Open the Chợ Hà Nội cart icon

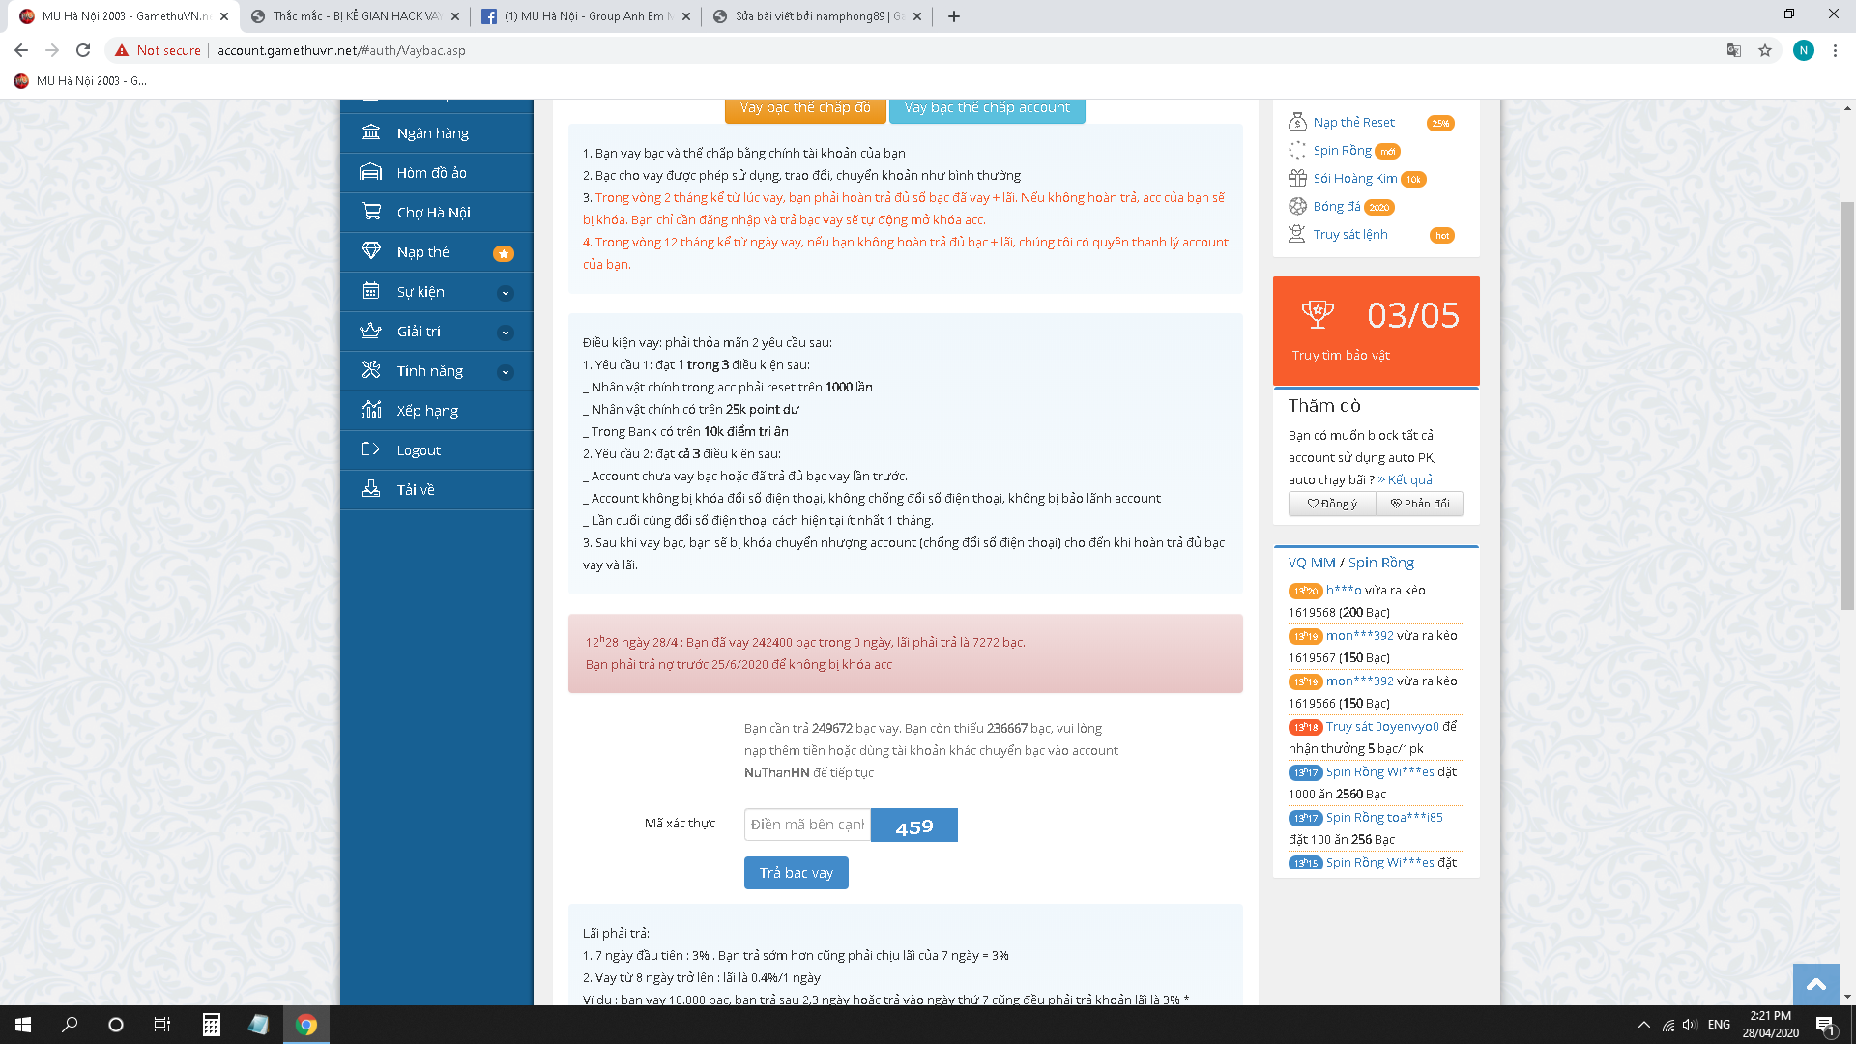(x=371, y=212)
